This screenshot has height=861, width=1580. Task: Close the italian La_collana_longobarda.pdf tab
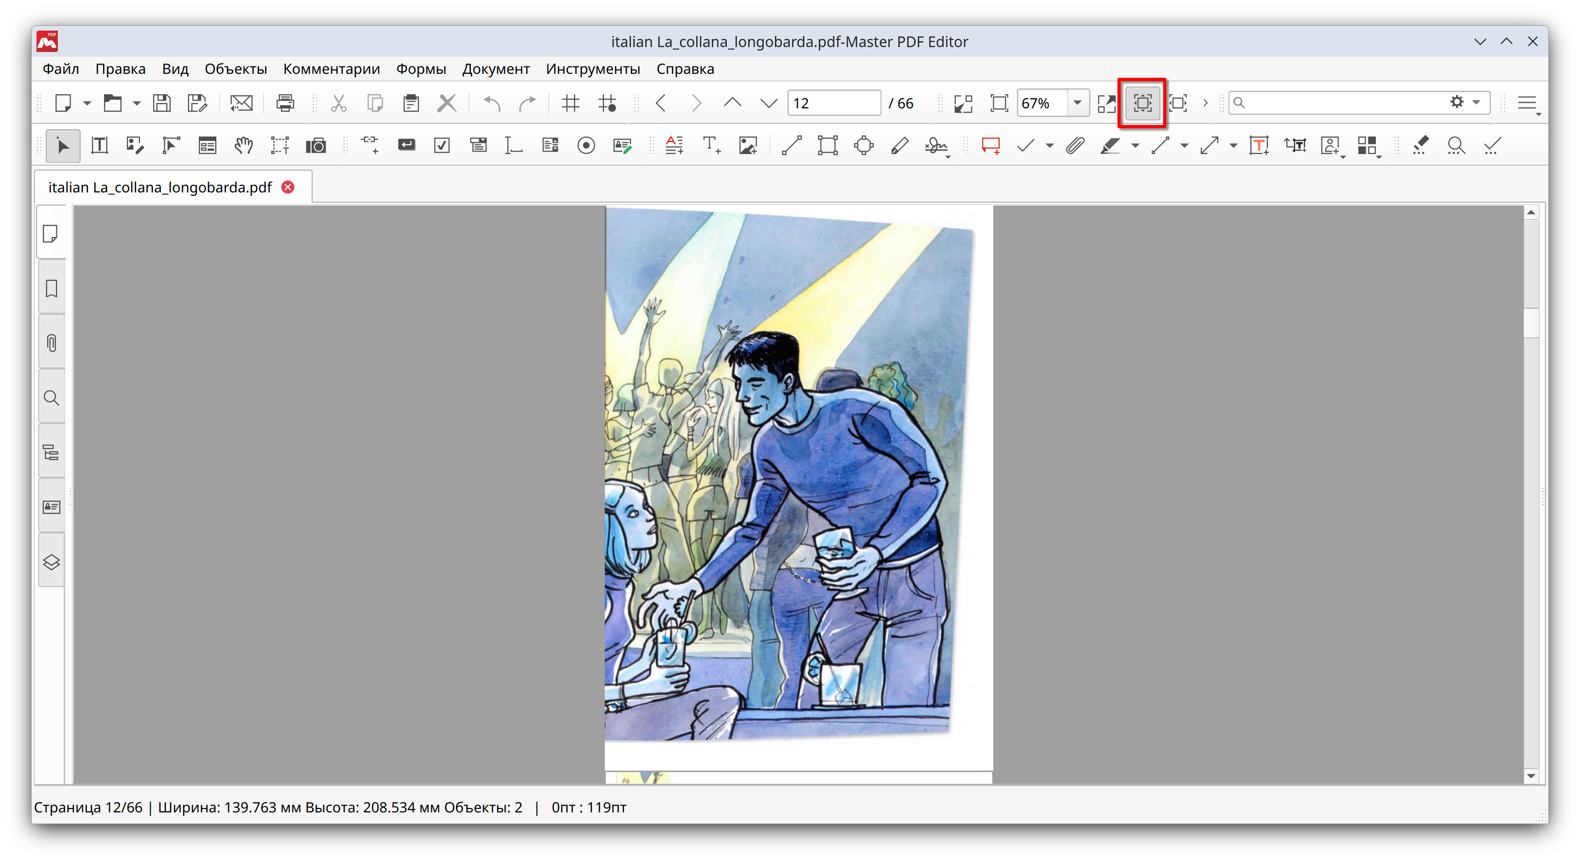coord(288,187)
